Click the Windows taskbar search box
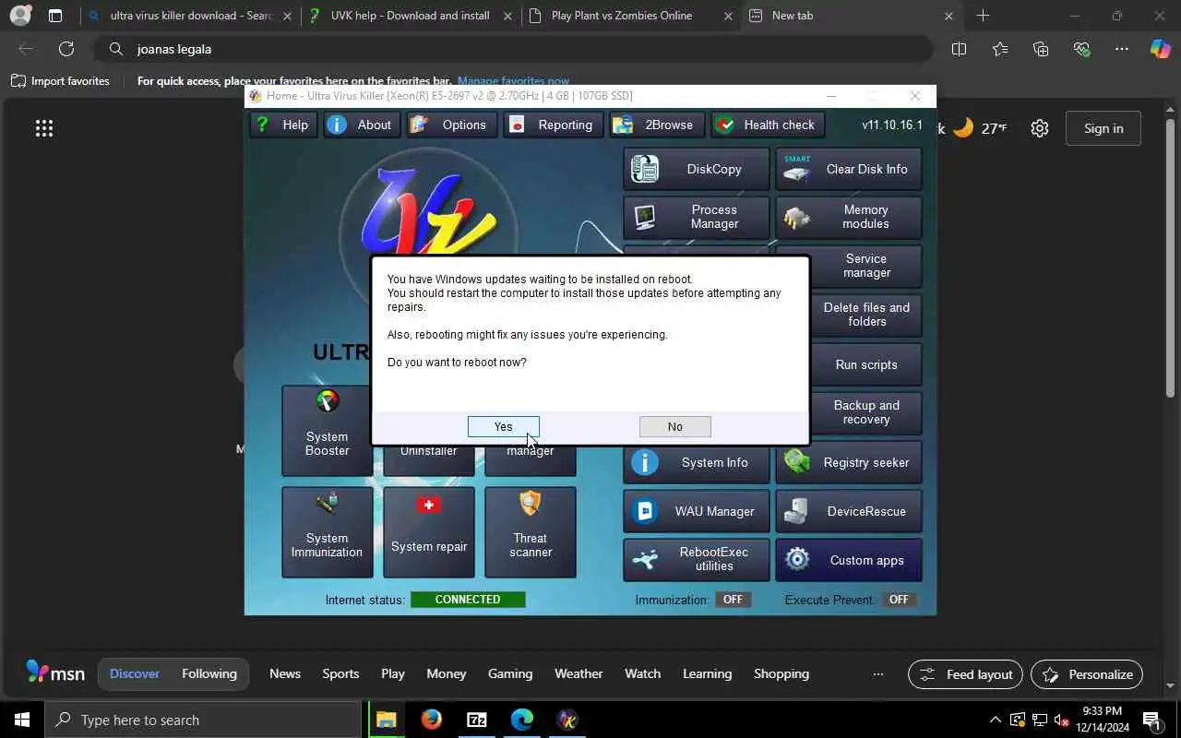 [203, 720]
